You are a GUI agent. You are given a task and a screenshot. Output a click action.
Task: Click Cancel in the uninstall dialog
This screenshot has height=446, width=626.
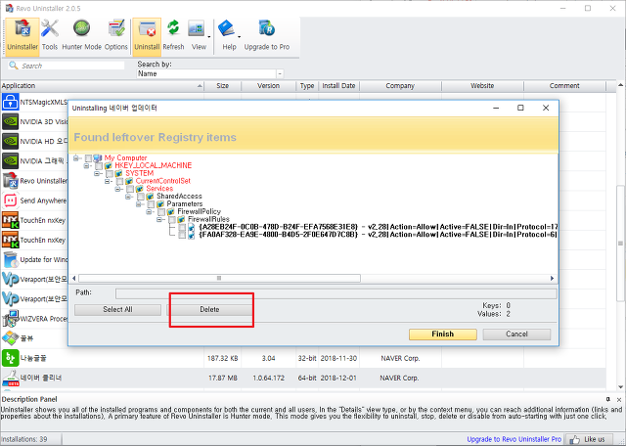point(516,334)
